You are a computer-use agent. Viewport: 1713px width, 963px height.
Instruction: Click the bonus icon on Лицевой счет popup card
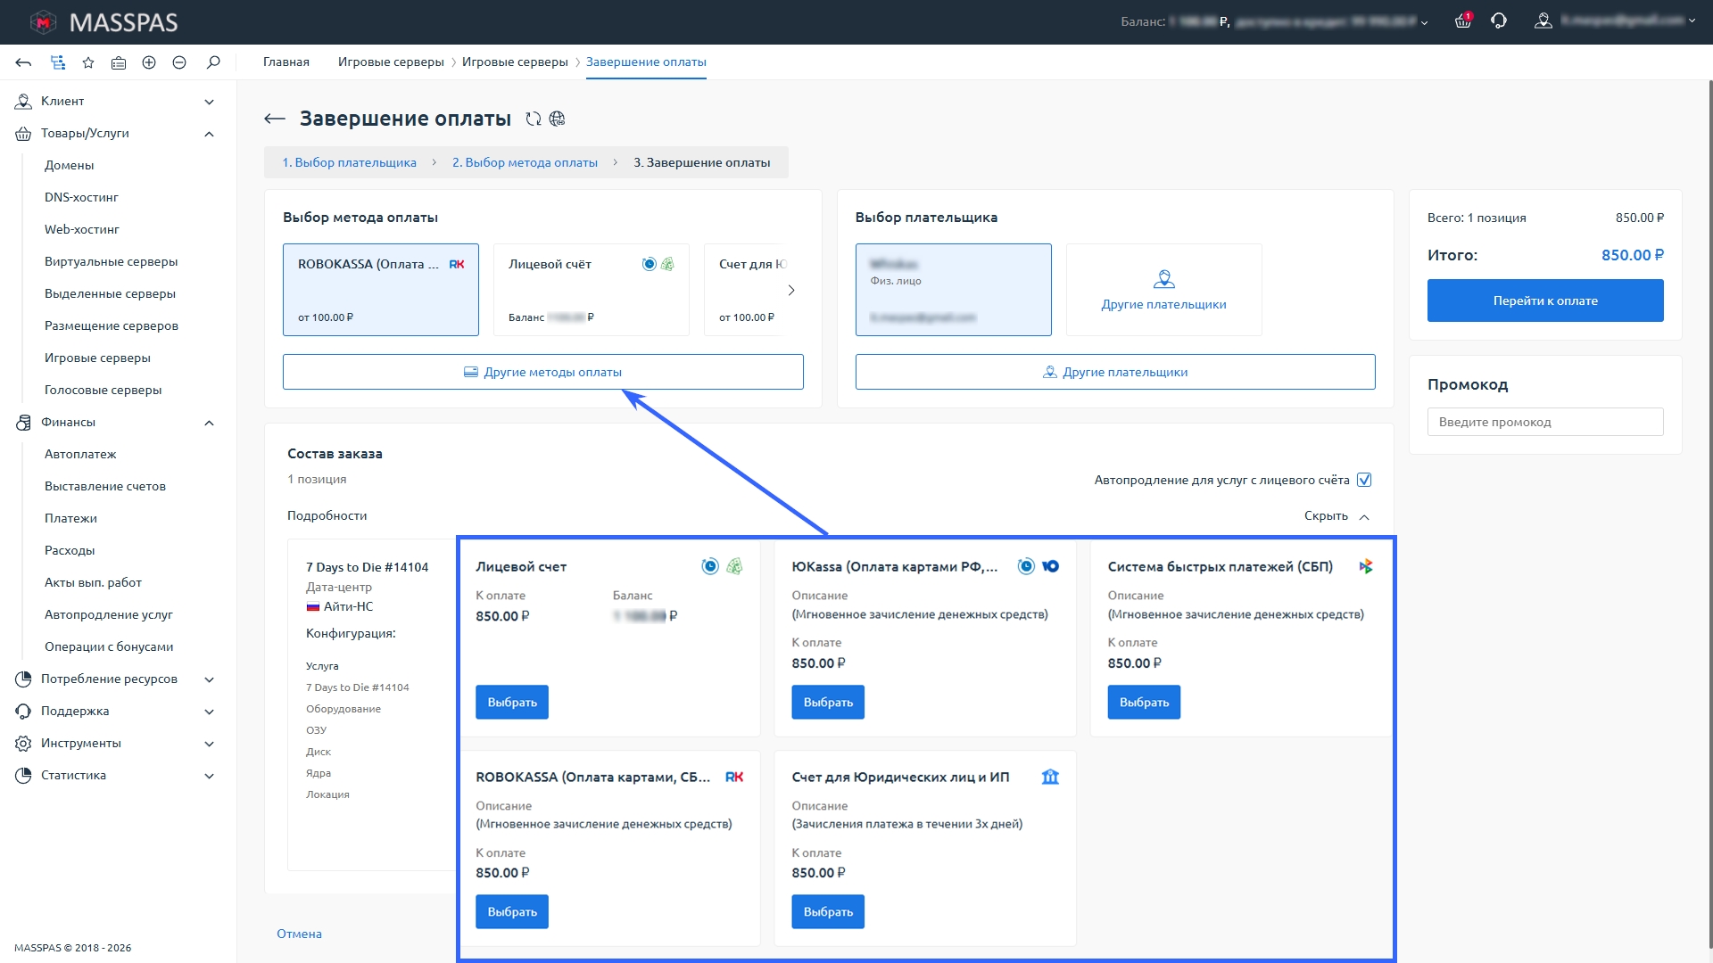coord(734,566)
